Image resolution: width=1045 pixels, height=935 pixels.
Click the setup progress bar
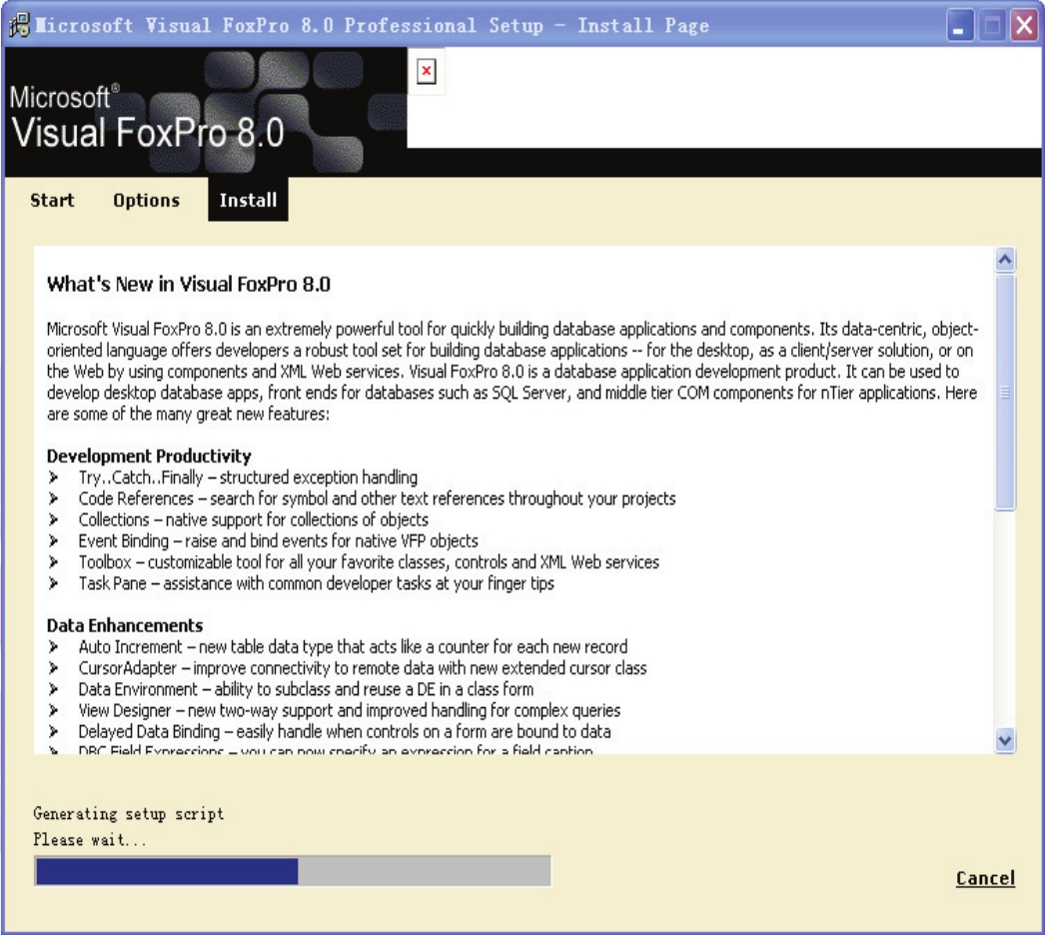tap(293, 872)
